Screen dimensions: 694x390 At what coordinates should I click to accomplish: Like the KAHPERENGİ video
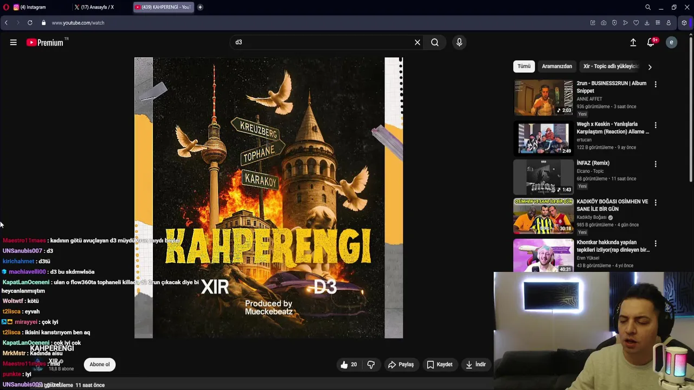coord(348,365)
